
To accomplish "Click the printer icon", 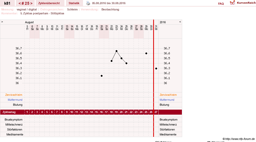I will click(88, 3).
